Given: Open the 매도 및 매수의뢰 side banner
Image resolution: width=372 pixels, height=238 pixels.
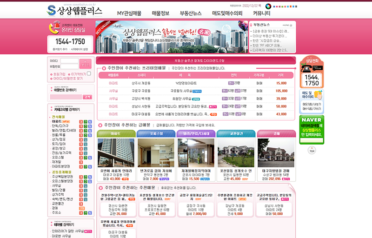Looking at the screenshot, I should [x=312, y=101].
